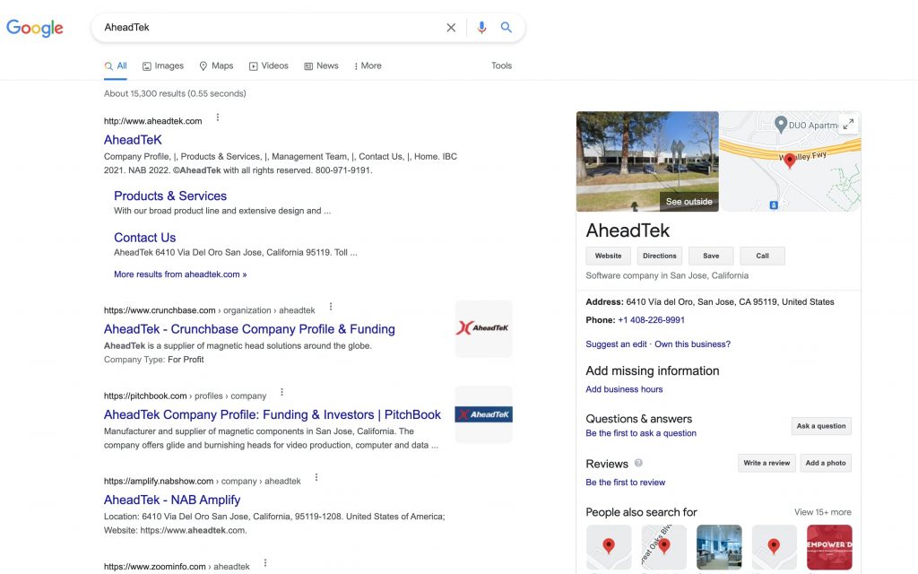Viewport: 918px width, 574px height.
Task: Click Suggest an edit link
Action: point(616,344)
